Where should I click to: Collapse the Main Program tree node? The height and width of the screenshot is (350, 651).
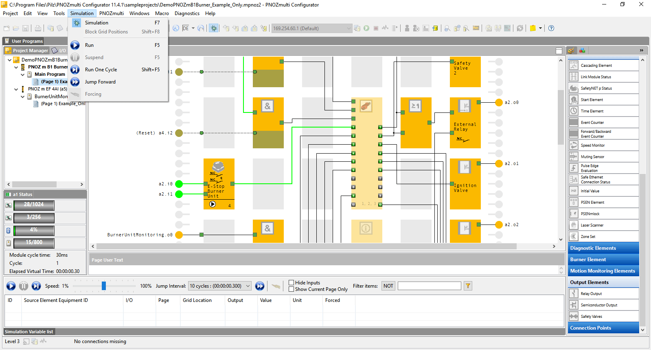pos(23,75)
